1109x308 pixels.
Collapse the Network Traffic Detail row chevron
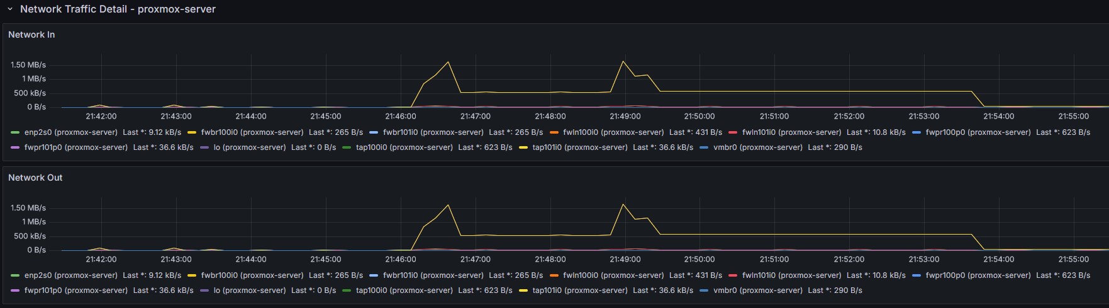tap(10, 9)
